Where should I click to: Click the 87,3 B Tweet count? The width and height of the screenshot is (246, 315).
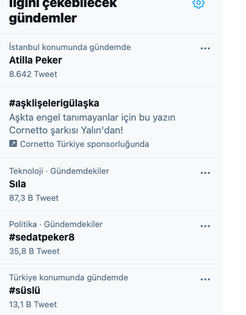(x=34, y=198)
